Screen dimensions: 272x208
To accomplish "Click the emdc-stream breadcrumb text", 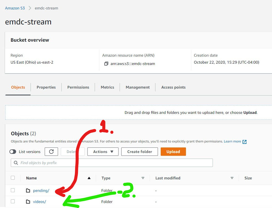I will 47,8.
